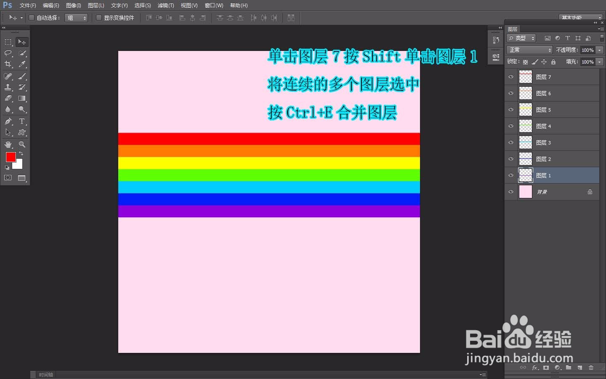Viewport: 606px width, 379px height.
Task: Hide the 背景 layer visibility eye
Action: pyautogui.click(x=510, y=192)
